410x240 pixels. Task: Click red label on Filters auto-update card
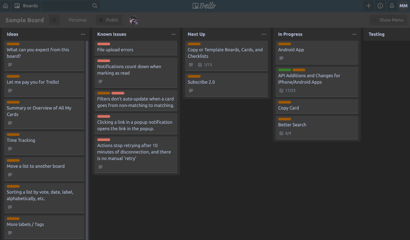118,93
